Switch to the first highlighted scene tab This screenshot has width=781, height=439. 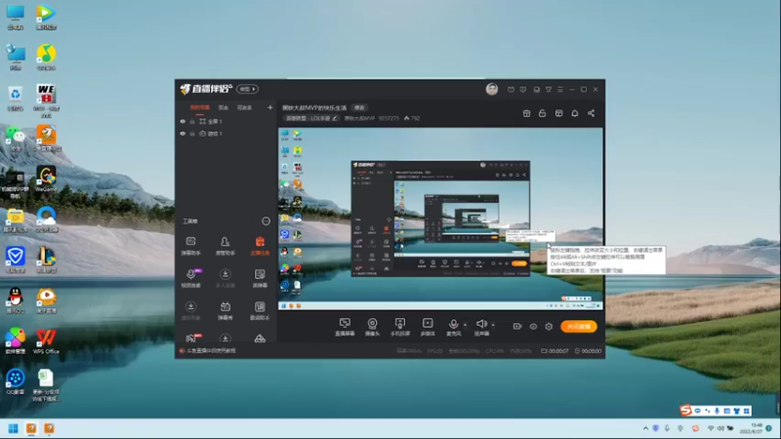pos(200,107)
